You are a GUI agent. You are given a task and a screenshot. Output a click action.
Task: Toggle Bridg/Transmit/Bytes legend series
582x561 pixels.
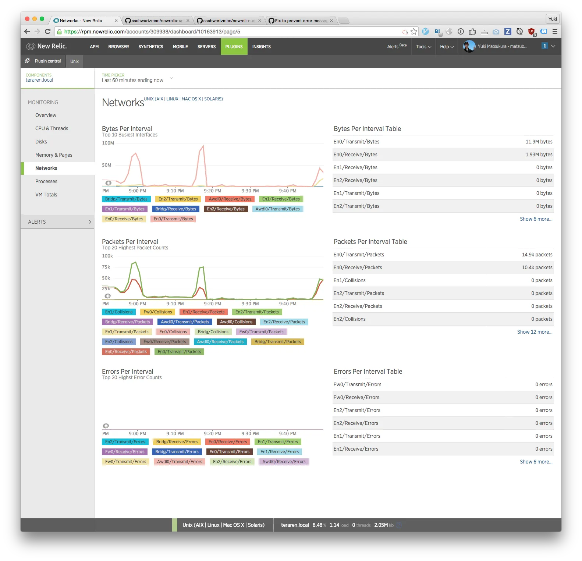click(126, 199)
